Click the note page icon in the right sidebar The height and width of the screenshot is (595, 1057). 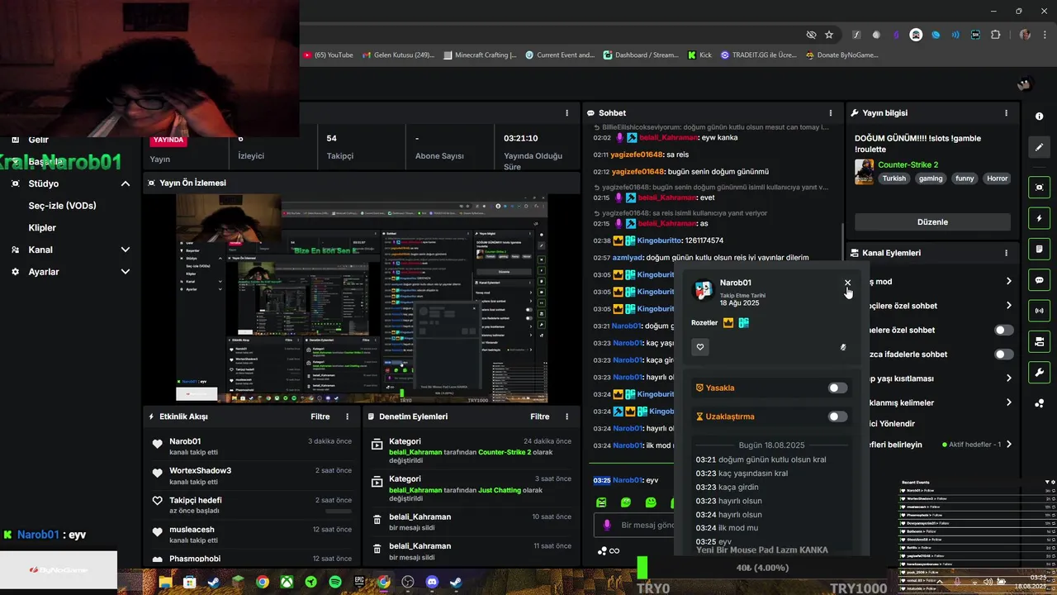[1040, 249]
